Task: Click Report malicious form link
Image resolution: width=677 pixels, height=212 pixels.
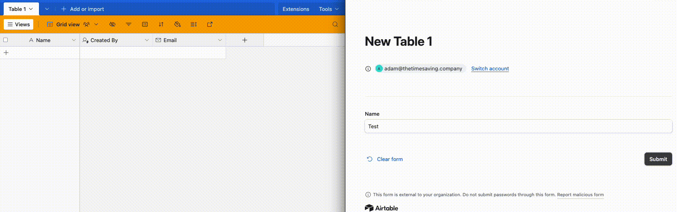Action: click(x=580, y=195)
